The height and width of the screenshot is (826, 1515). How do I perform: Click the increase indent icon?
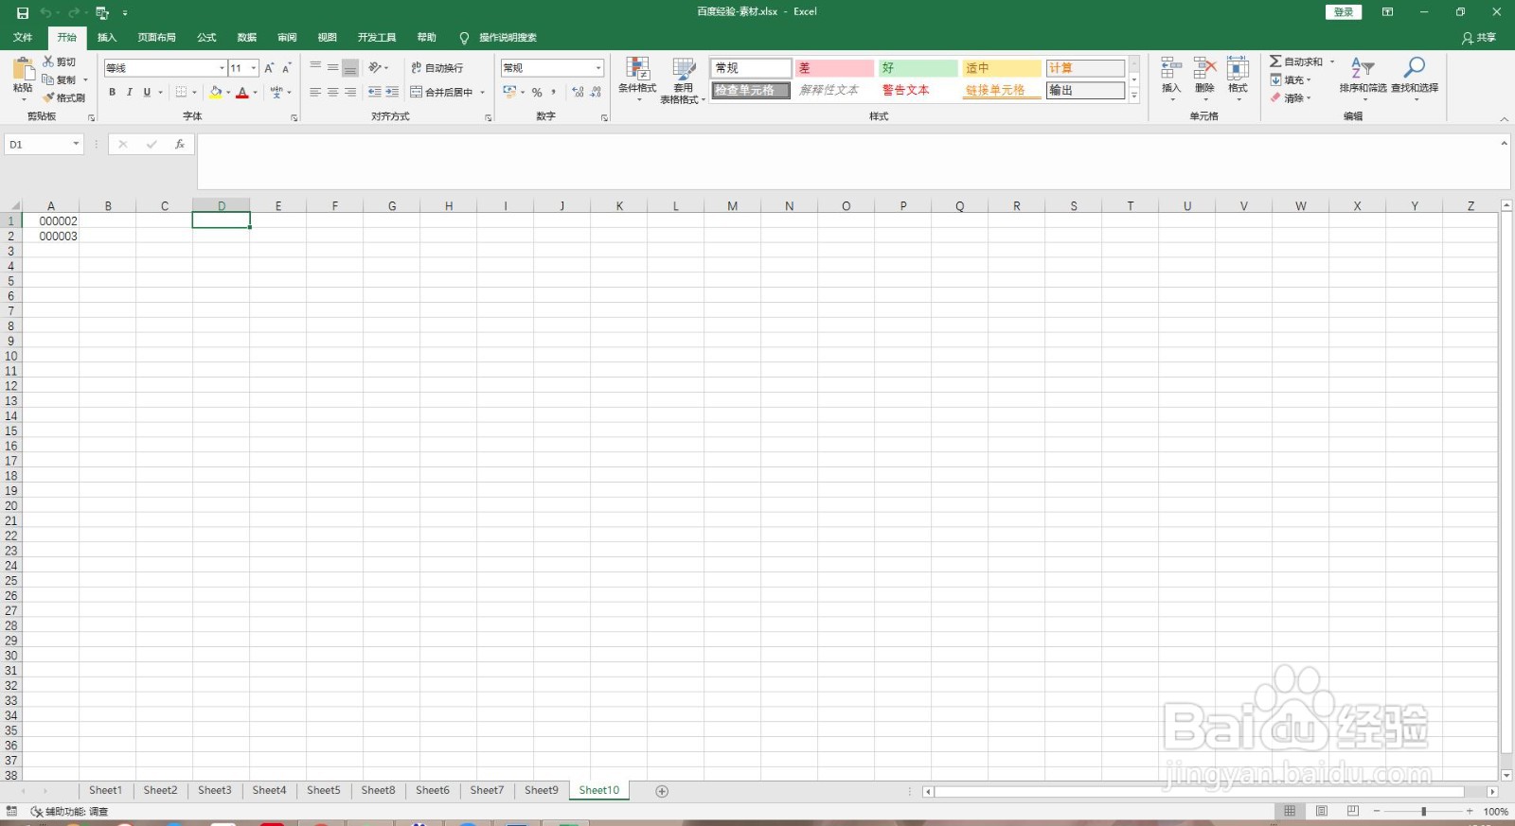click(x=392, y=92)
